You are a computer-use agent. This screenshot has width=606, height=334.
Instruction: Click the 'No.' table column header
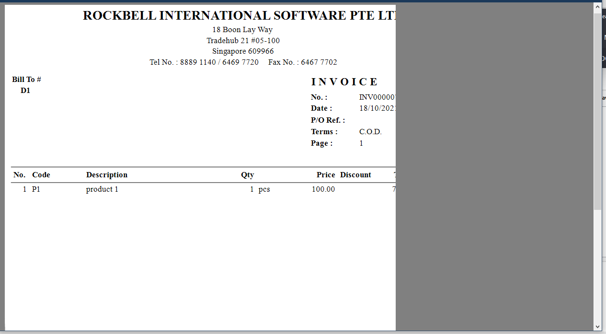coord(20,175)
